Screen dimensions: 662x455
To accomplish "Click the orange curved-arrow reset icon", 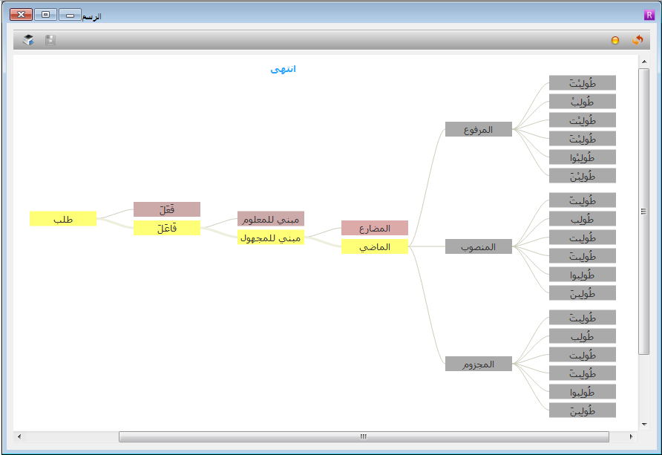I will pyautogui.click(x=637, y=40).
